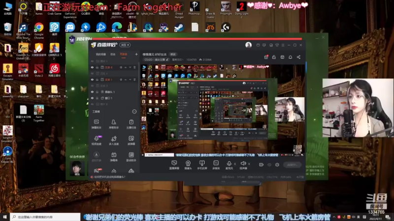Click the share icon in top right
The image size is (394, 221).
pyautogui.click(x=298, y=57)
